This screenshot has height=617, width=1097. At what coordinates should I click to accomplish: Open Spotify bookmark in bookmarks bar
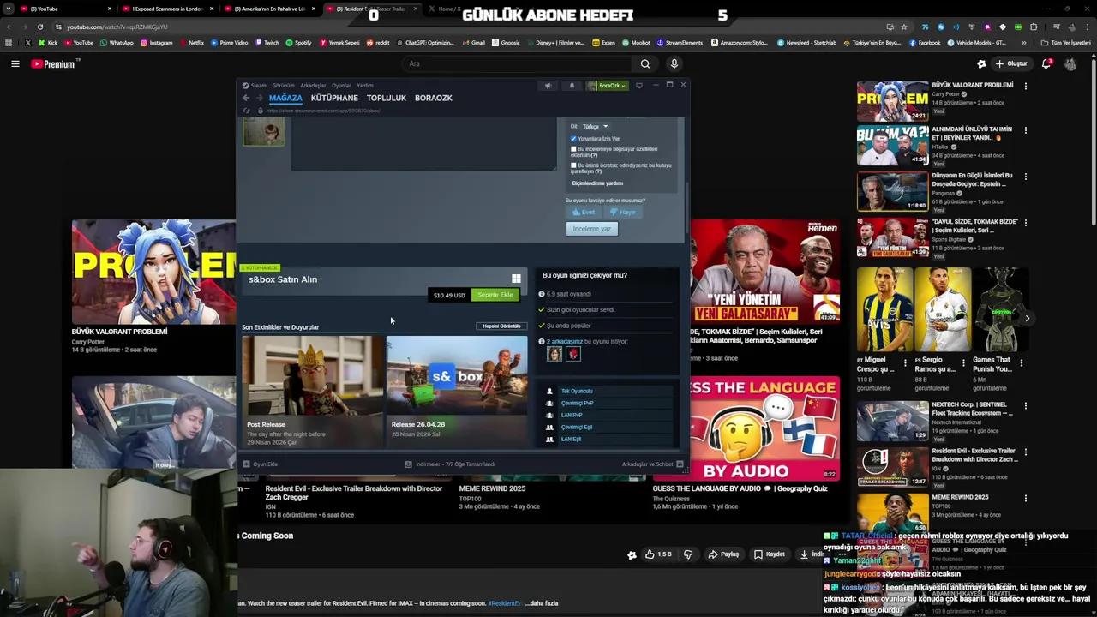click(x=298, y=43)
